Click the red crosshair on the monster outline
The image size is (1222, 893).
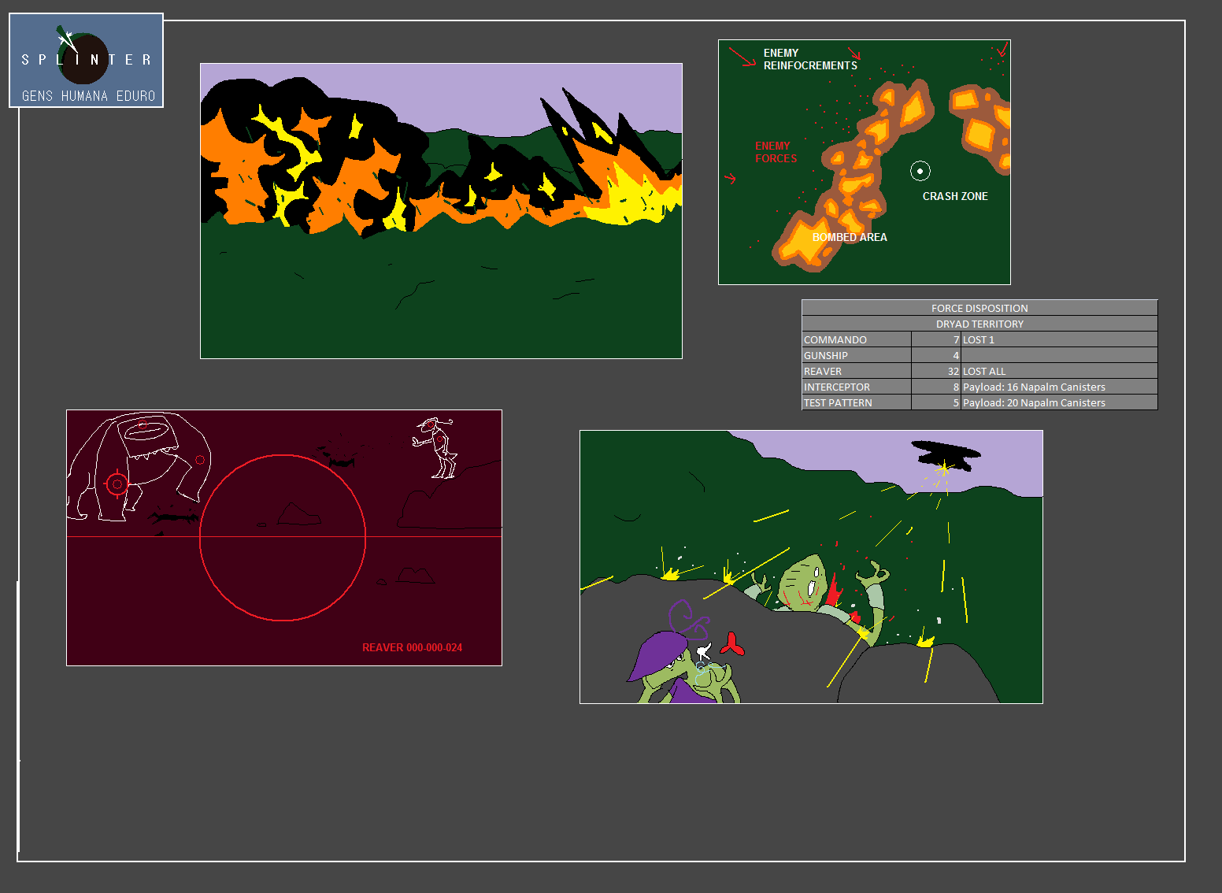pyautogui.click(x=117, y=484)
